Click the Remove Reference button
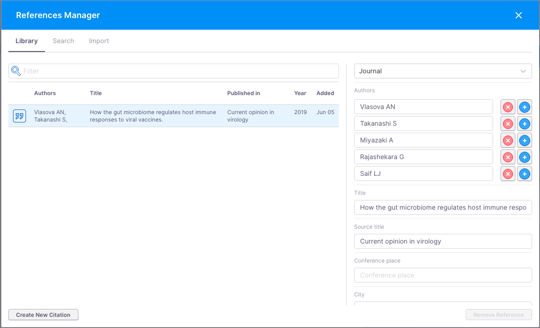540x328 pixels. tap(499, 315)
